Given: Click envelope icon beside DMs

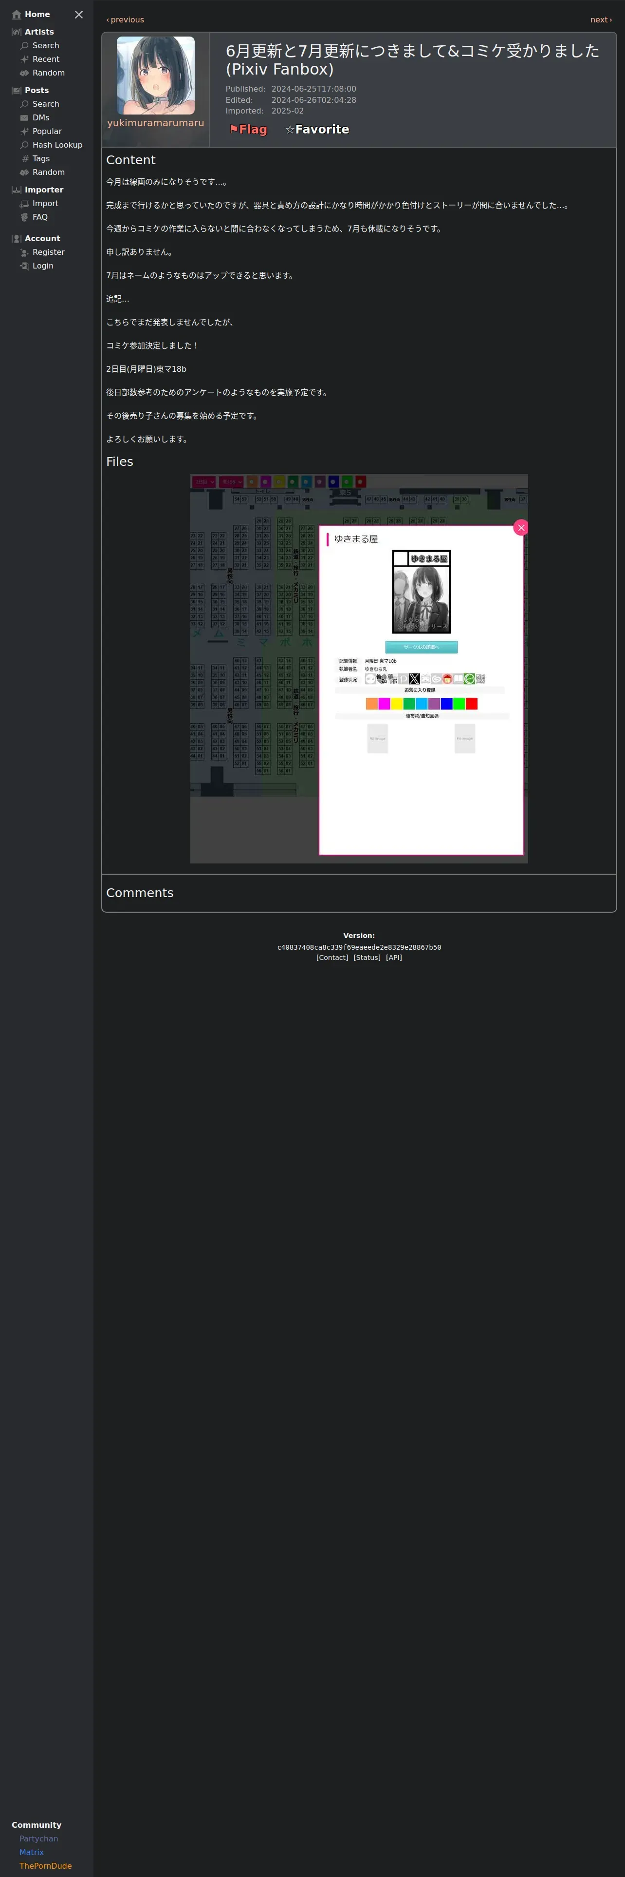Looking at the screenshot, I should [x=24, y=117].
